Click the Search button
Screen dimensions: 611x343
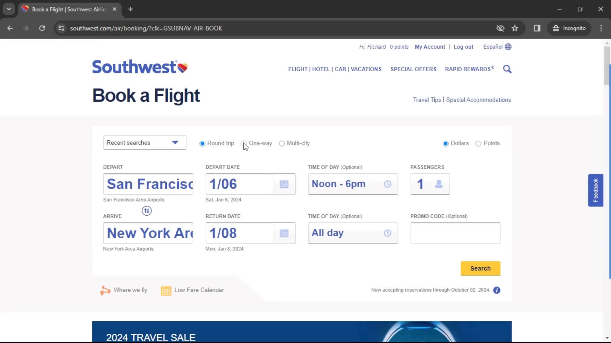[x=481, y=268]
